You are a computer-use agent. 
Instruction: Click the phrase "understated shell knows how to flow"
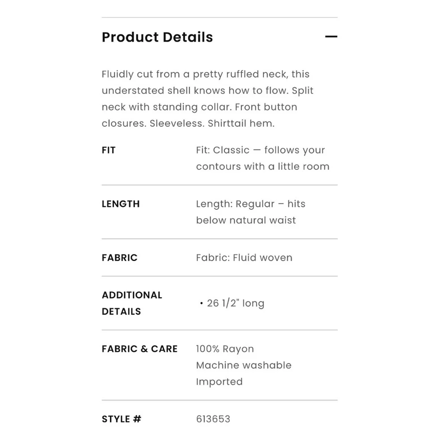pyautogui.click(x=195, y=91)
